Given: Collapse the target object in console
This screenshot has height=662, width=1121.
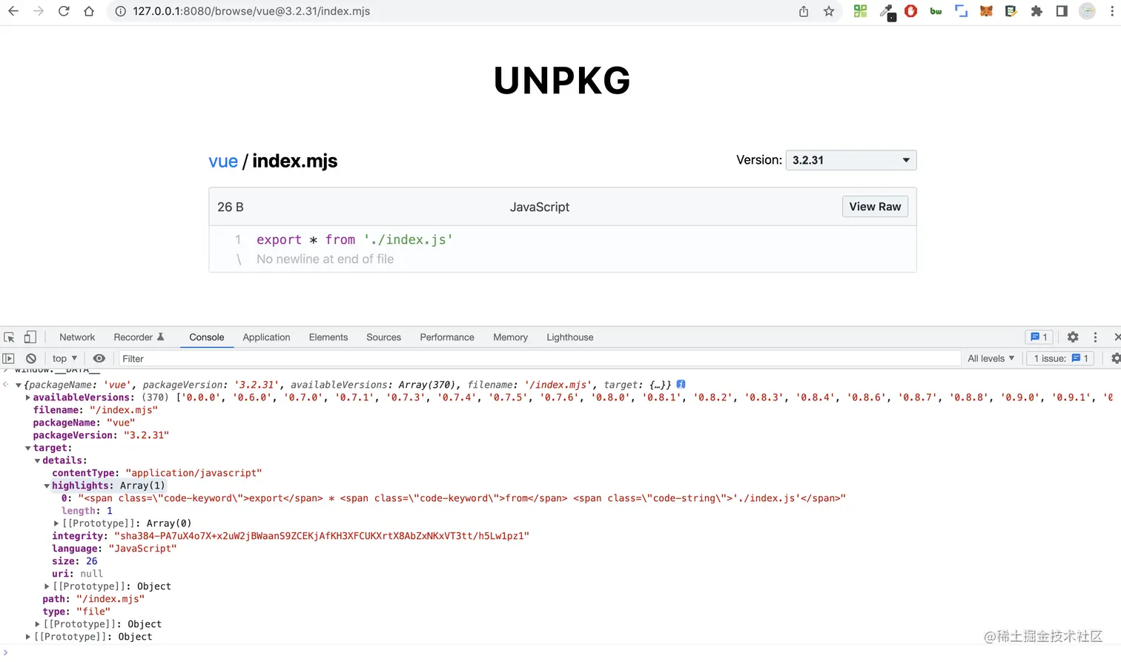Looking at the screenshot, I should click(27, 448).
